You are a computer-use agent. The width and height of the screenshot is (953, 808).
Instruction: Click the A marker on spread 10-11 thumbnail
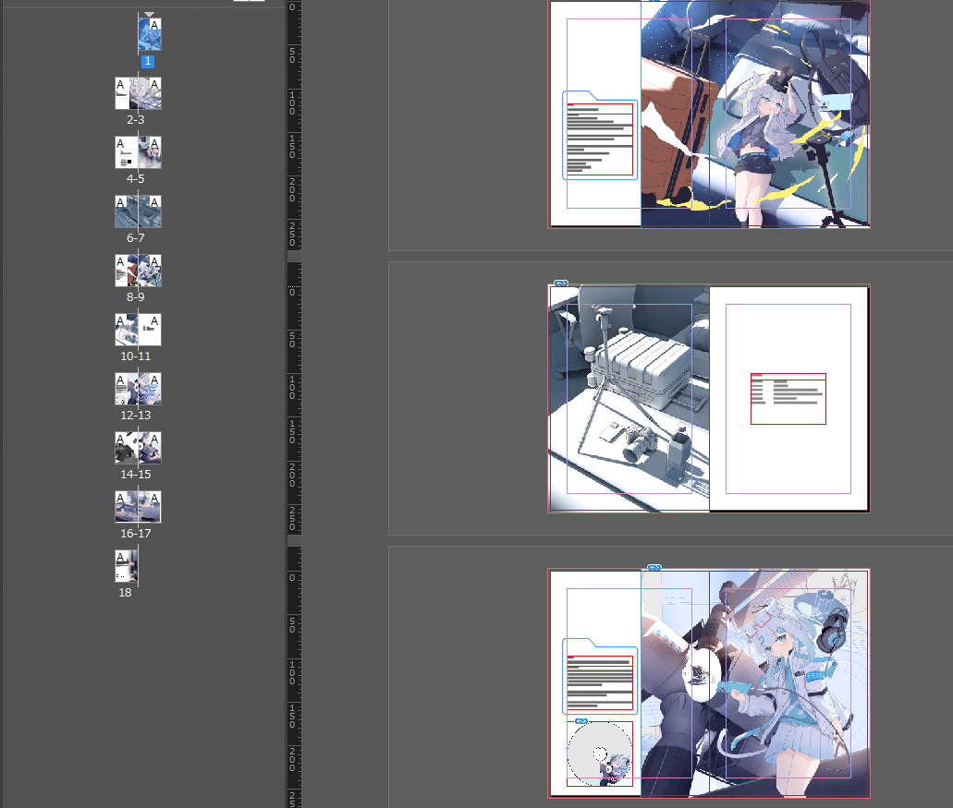[118, 320]
